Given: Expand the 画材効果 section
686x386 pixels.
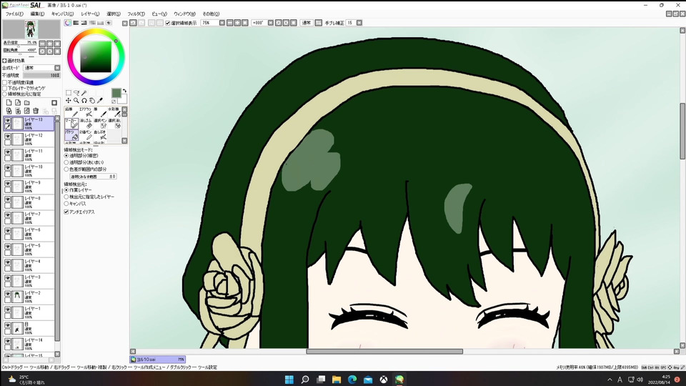Looking at the screenshot, I should (4, 61).
